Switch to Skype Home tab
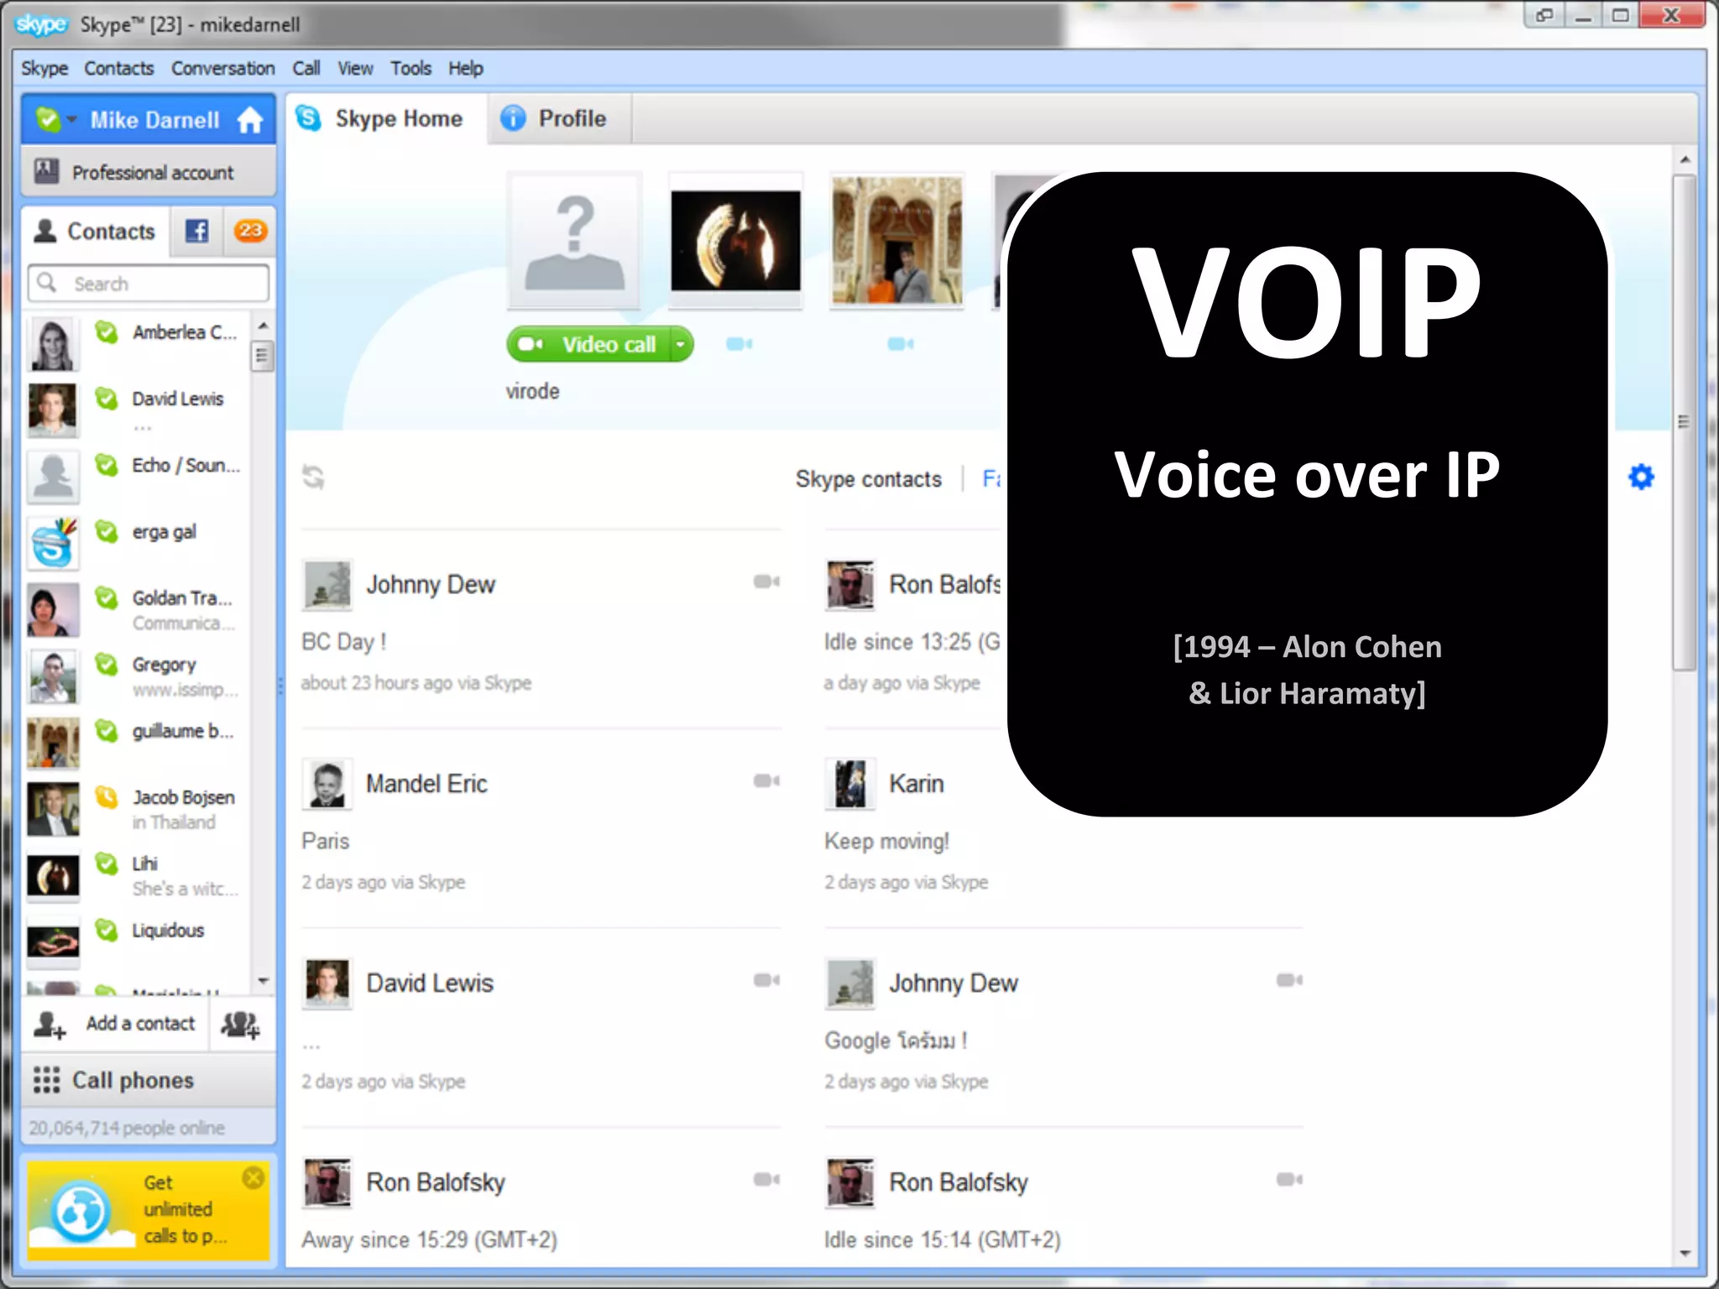Viewport: 1719px width, 1289px height. point(385,119)
